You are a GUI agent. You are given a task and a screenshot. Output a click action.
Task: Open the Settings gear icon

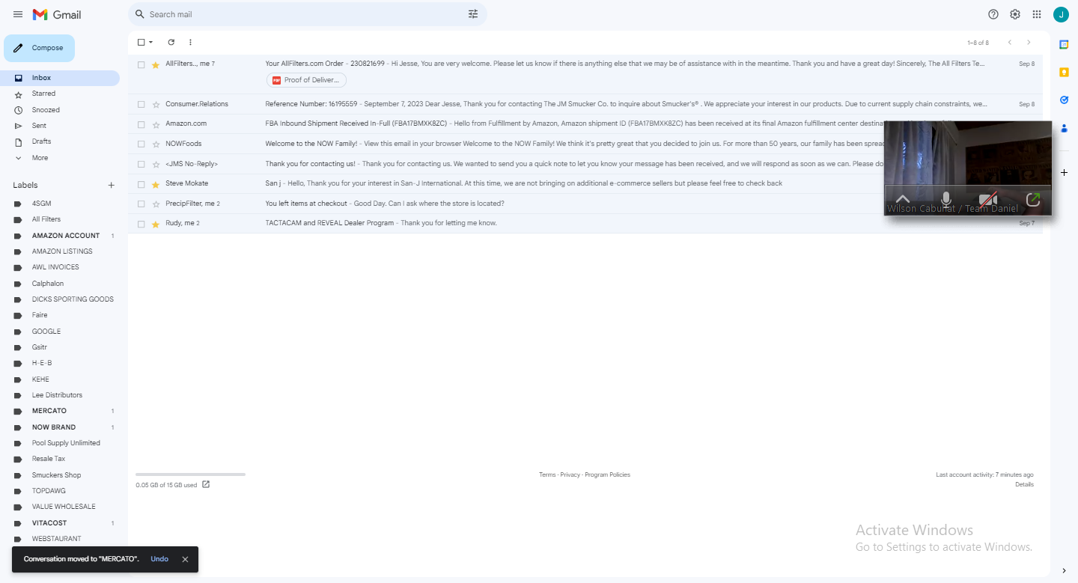click(x=1015, y=14)
